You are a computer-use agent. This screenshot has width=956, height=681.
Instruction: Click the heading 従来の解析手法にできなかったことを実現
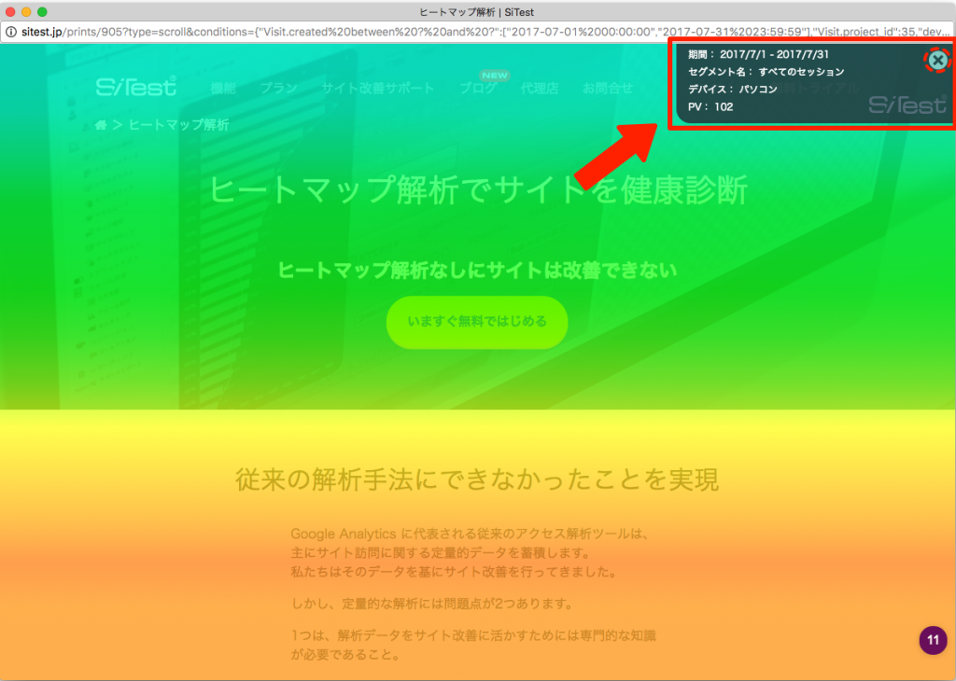(477, 479)
